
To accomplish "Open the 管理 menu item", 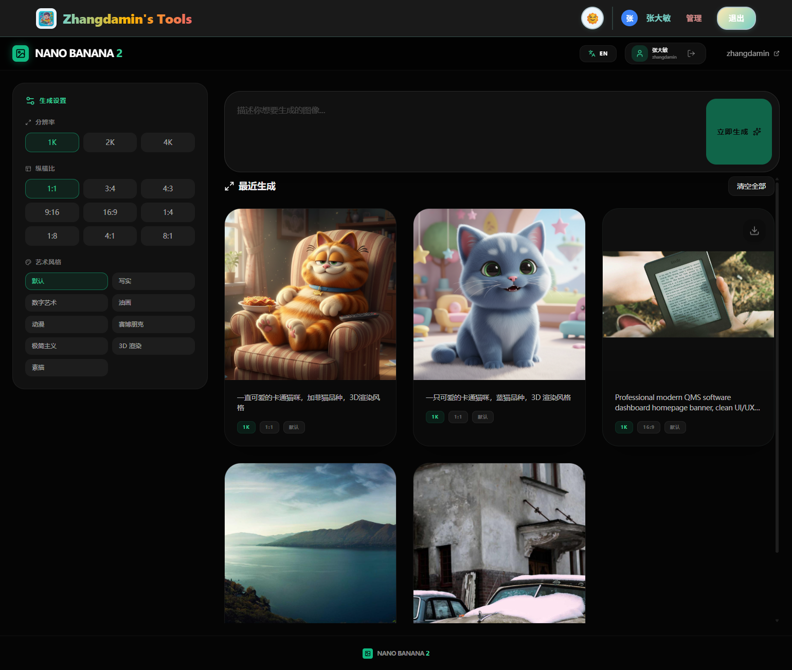I will [694, 19].
